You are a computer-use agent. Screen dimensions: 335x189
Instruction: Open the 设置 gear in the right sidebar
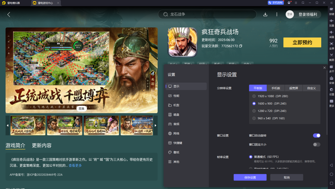331,91
